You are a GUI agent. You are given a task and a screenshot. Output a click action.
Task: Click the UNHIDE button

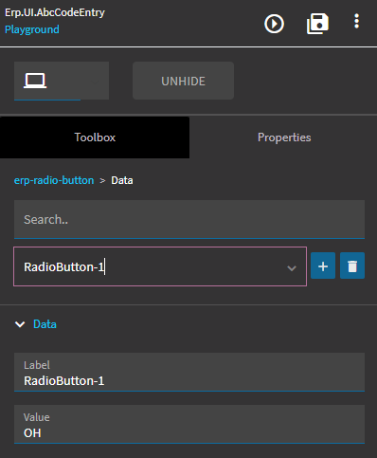(x=183, y=81)
